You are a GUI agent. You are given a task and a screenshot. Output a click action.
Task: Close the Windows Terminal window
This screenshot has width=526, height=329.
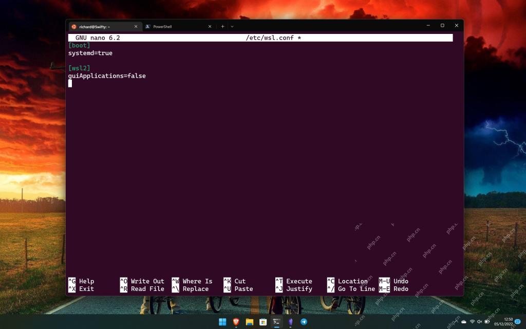coord(457,26)
